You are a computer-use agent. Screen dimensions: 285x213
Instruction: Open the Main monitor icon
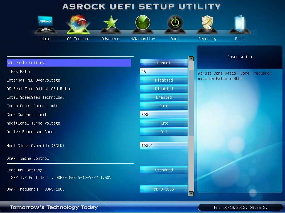46,24
